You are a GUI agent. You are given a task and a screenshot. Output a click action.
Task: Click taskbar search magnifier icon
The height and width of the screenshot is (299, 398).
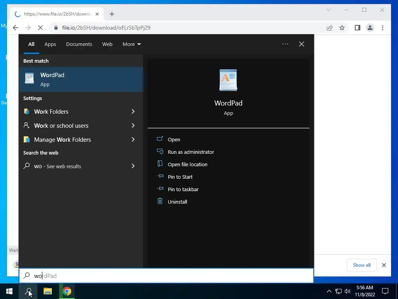click(28, 291)
